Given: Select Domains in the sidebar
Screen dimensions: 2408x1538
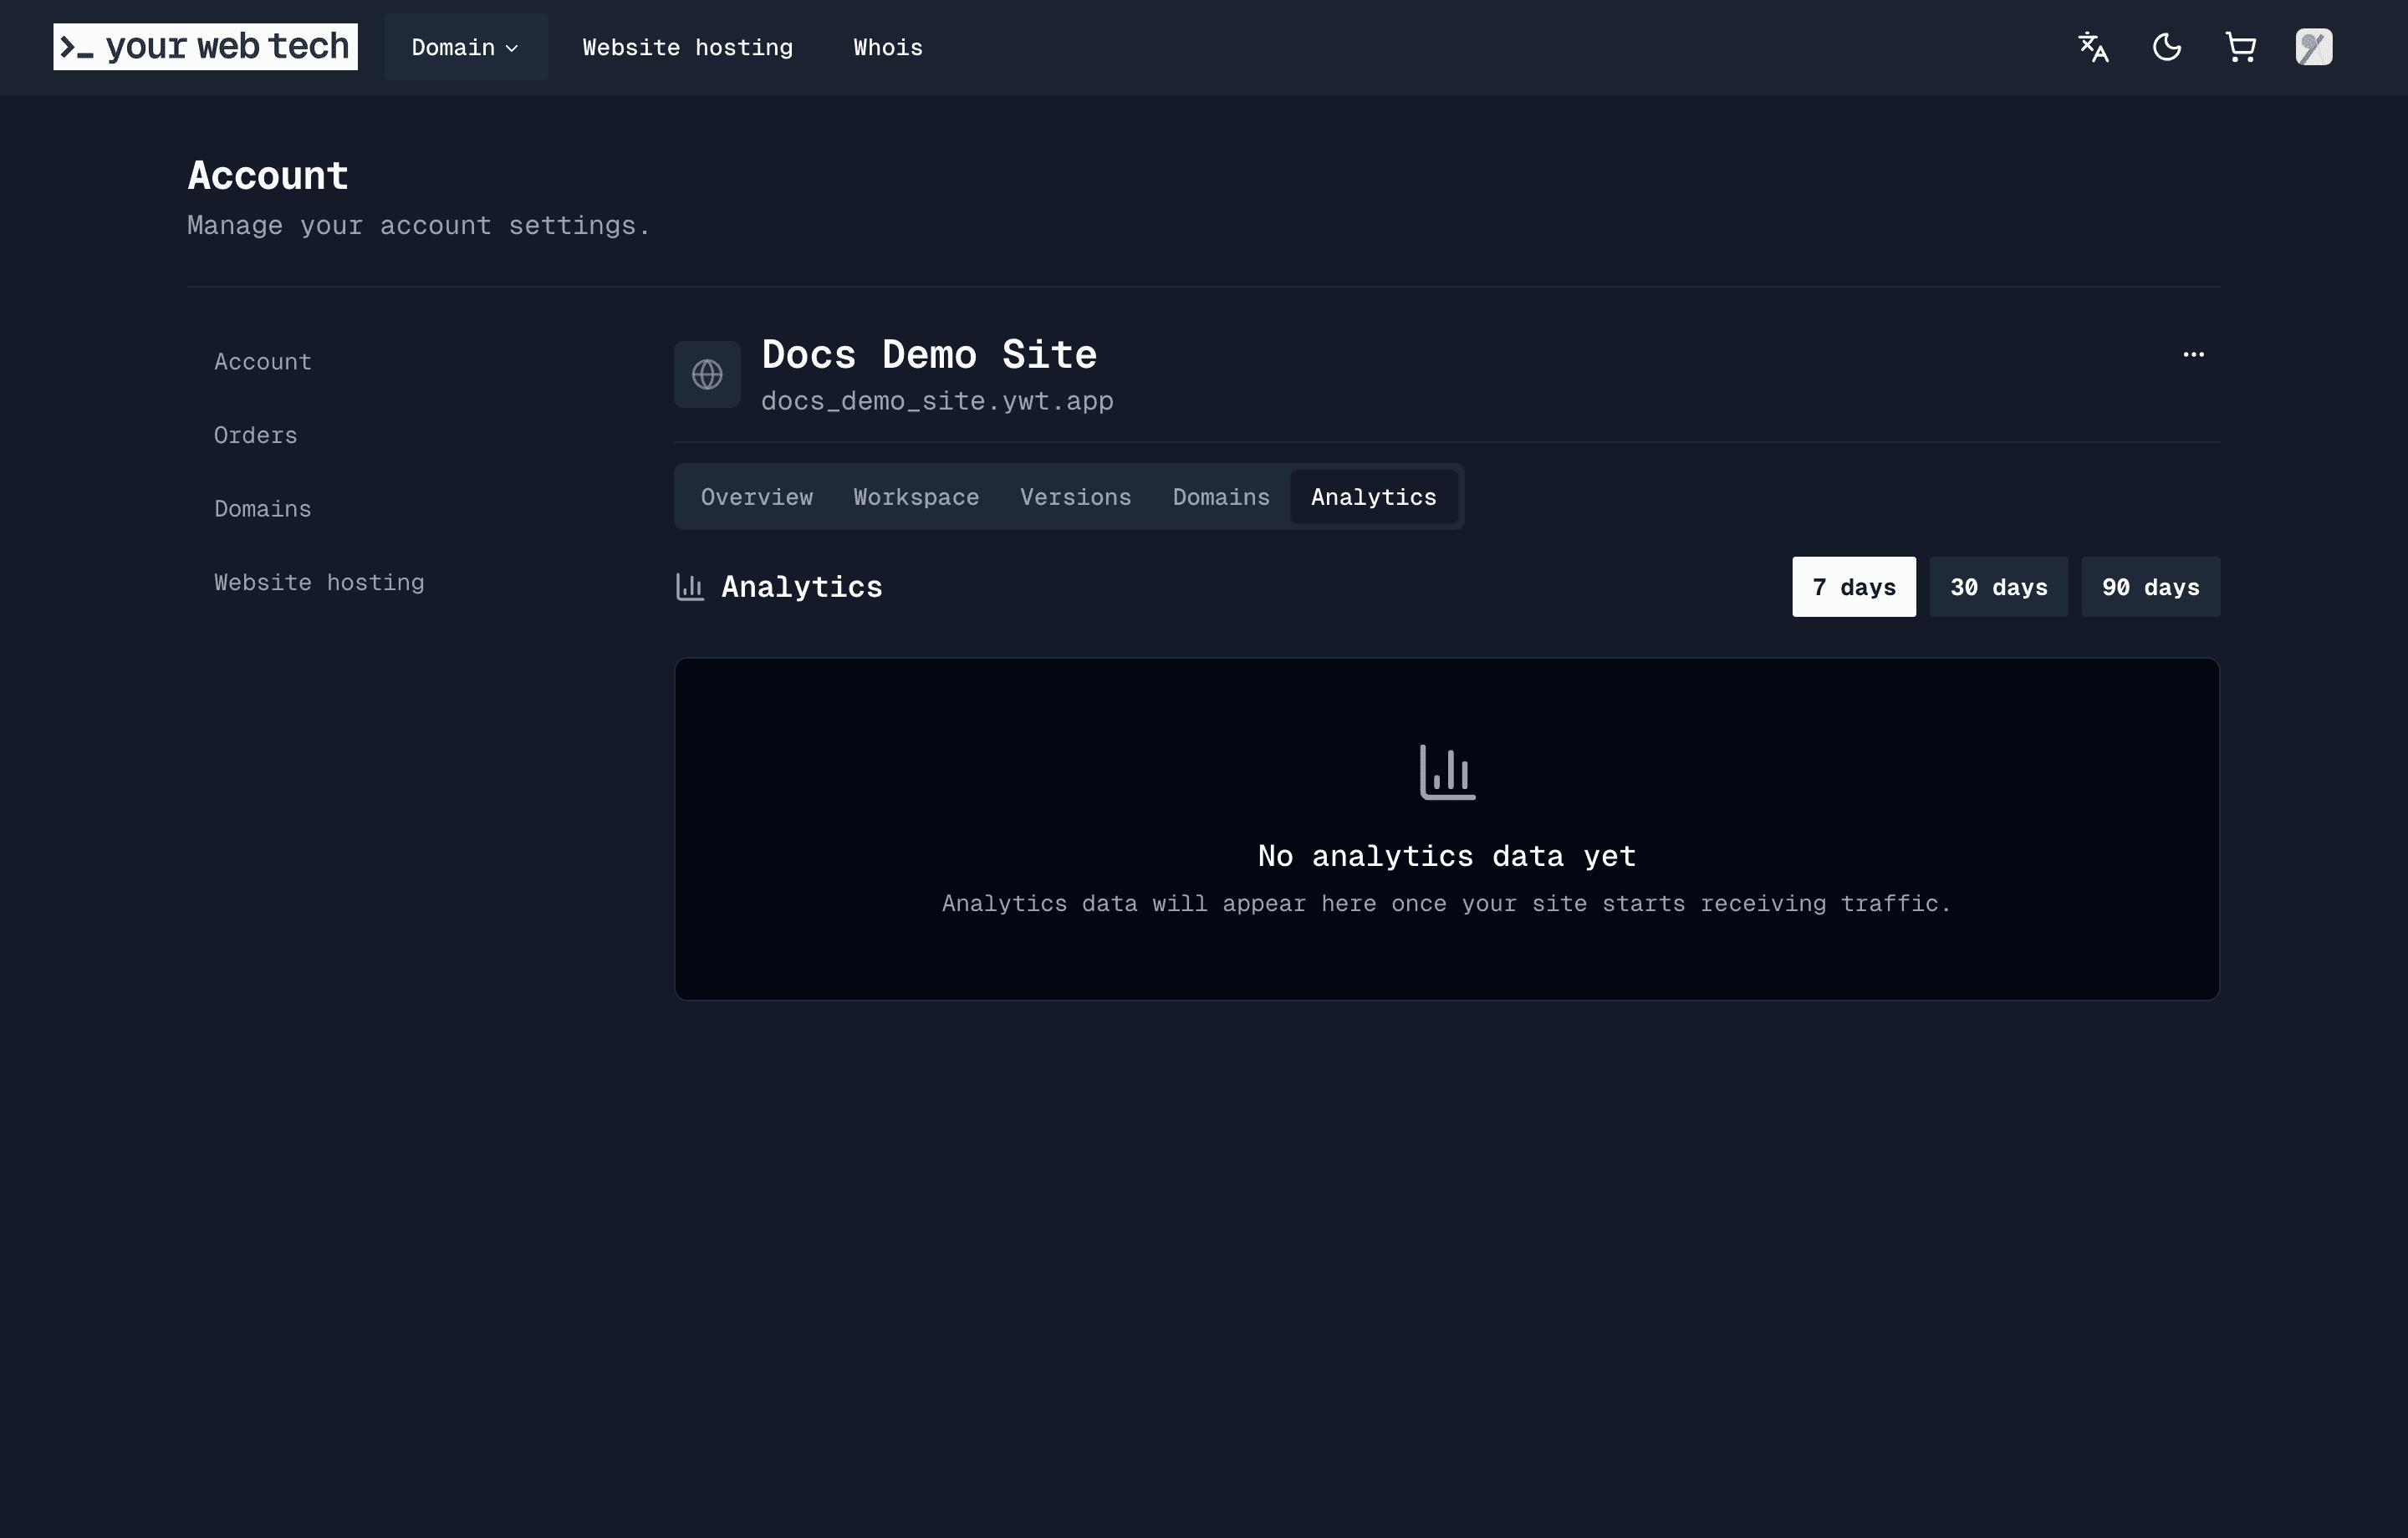Looking at the screenshot, I should pos(263,509).
